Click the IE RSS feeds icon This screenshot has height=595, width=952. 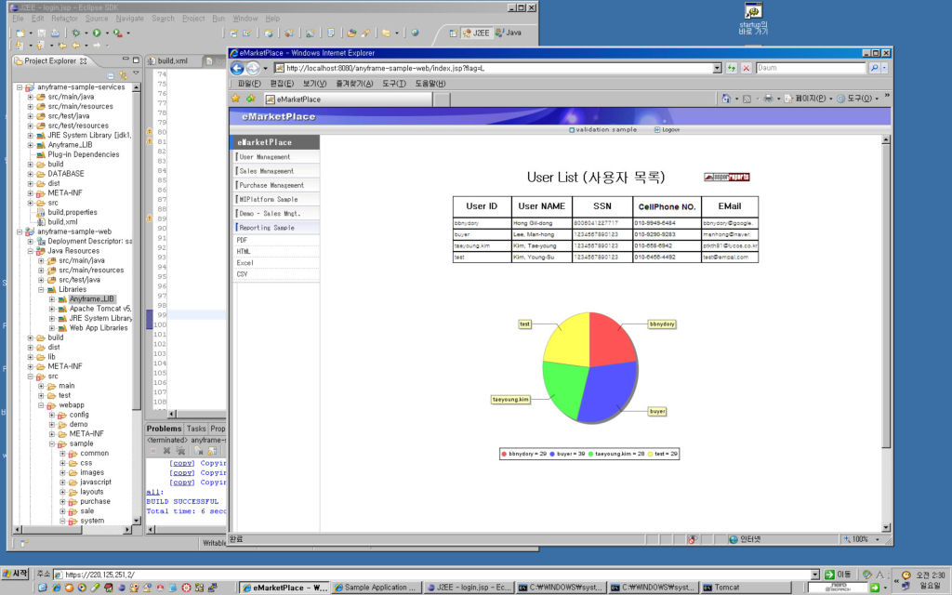[x=747, y=99]
